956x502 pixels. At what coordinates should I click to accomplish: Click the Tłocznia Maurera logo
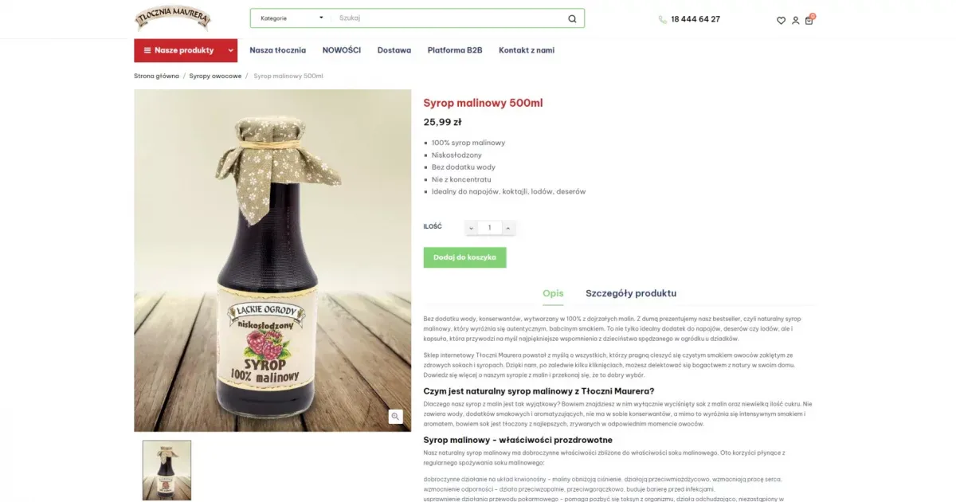[173, 18]
